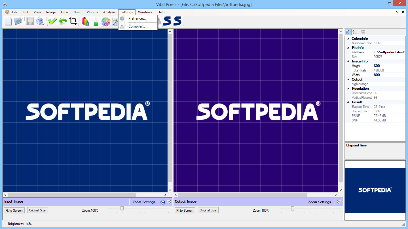Image resolution: width=408 pixels, height=229 pixels.
Task: Collapse the Output category
Action: [x=348, y=79]
